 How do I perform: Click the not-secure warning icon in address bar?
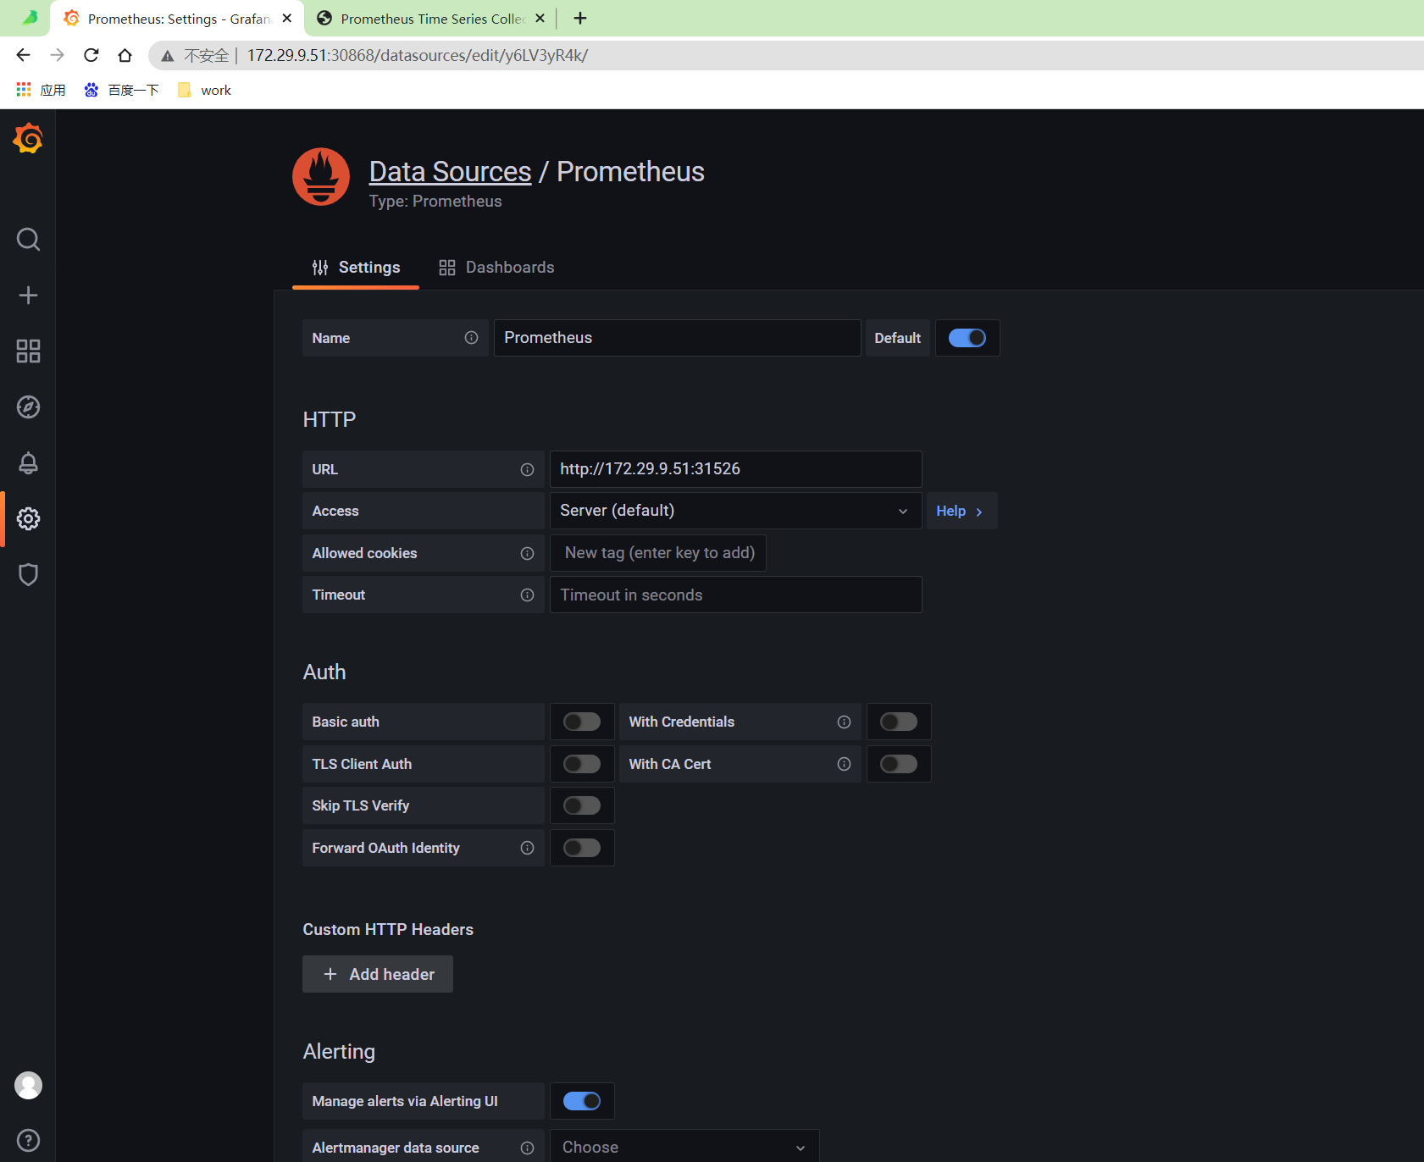tap(168, 55)
